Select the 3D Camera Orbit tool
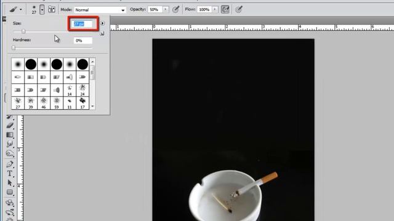 pos(10,212)
